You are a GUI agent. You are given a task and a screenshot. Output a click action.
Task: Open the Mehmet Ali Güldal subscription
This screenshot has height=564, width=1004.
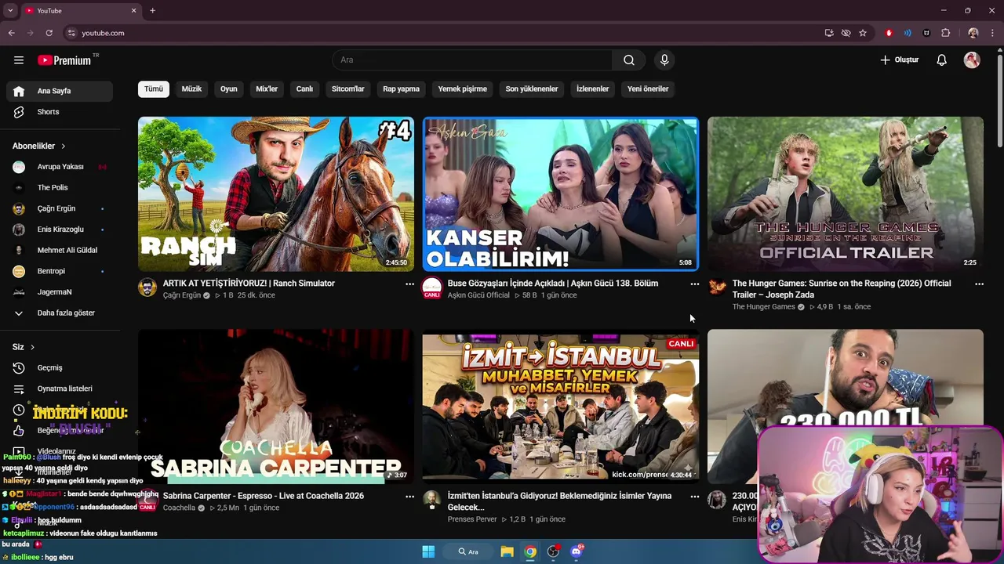pos(60,251)
